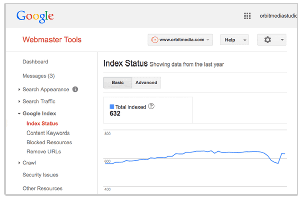This screenshot has height=198, width=303.
Task: Expand the Search Traffic section
Action: coord(19,101)
